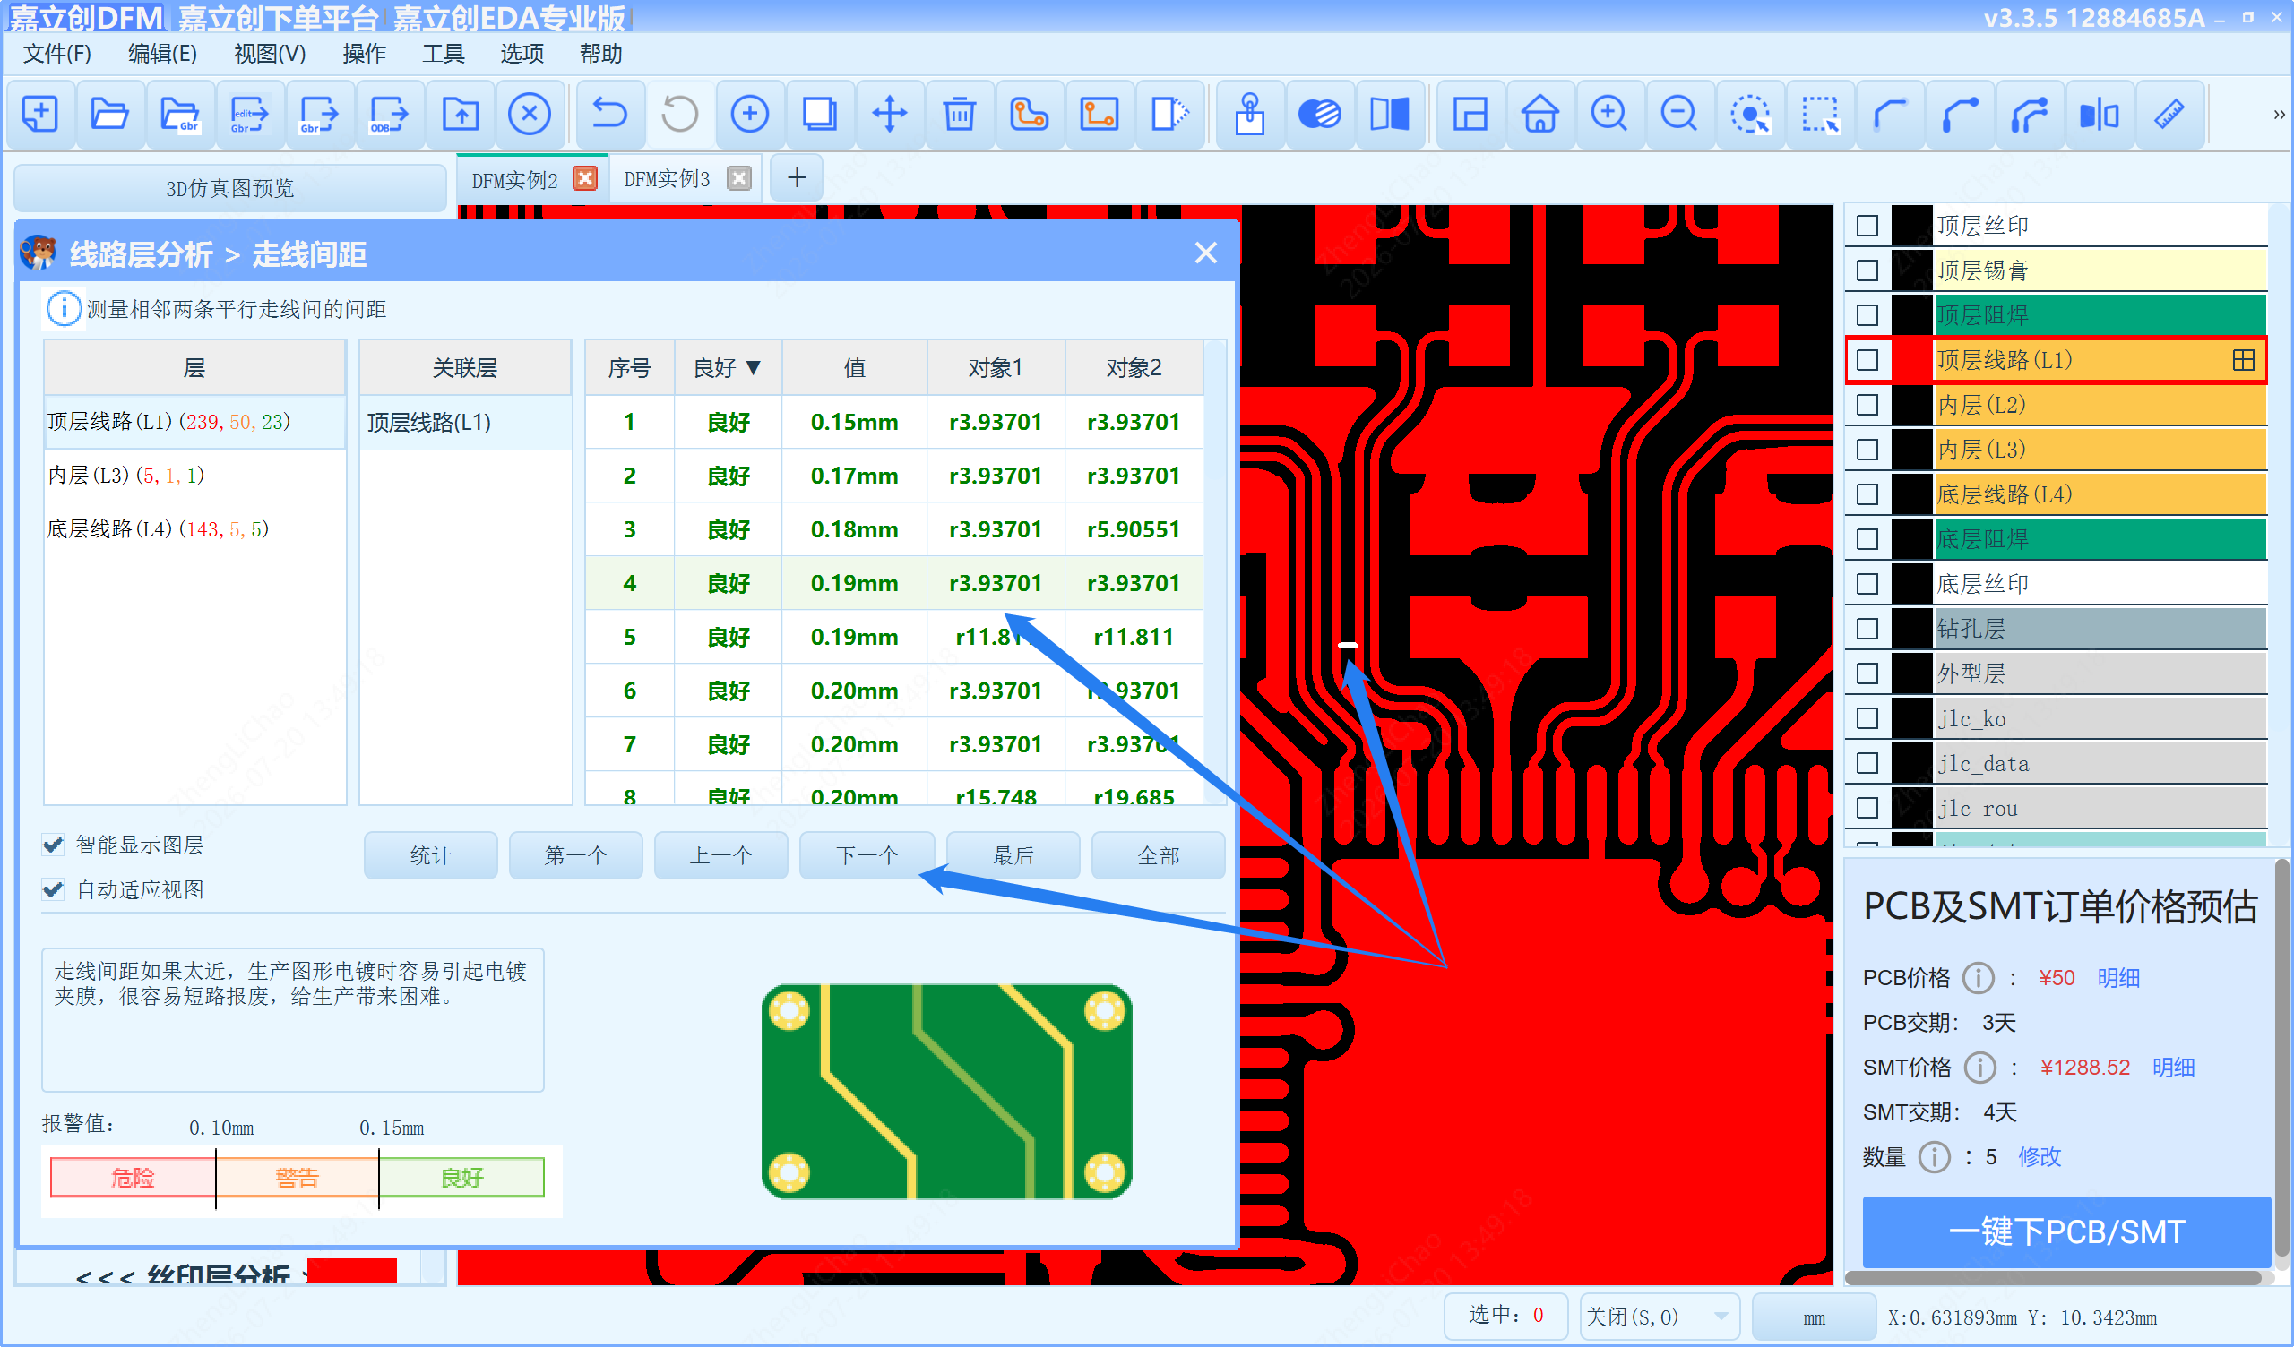Open the 关闭(S,0) snap dropdown
The image size is (2294, 1347).
click(x=1659, y=1316)
